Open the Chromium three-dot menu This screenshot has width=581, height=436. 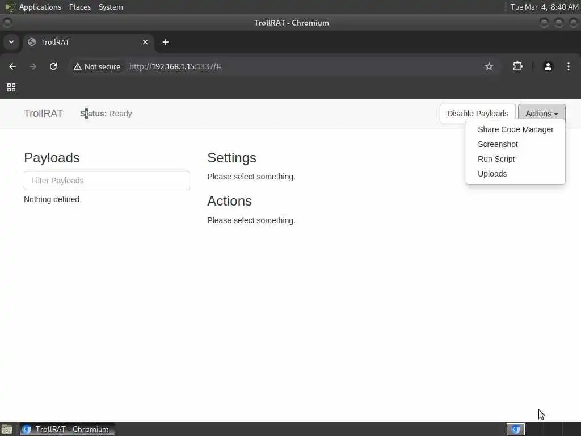(569, 66)
